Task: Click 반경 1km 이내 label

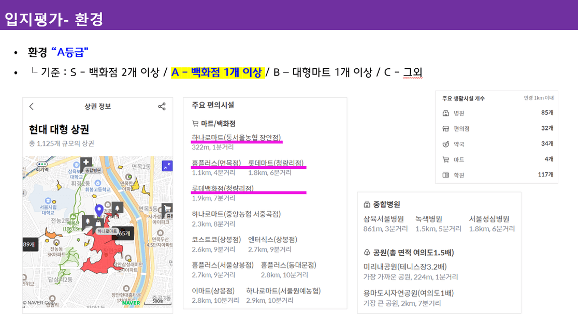Action: (x=539, y=98)
